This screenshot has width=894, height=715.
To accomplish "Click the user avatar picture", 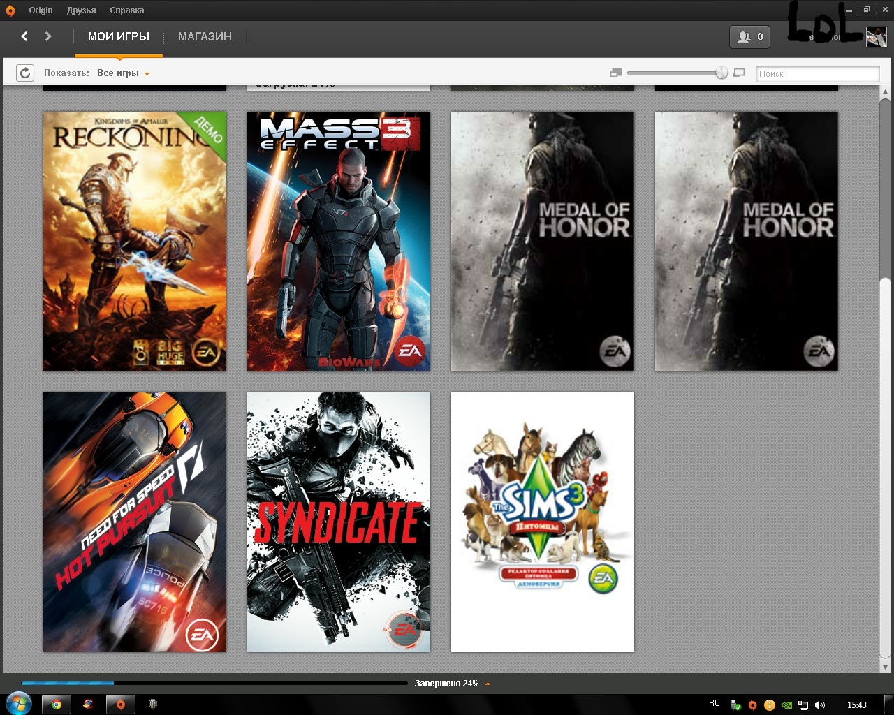I will (x=876, y=37).
